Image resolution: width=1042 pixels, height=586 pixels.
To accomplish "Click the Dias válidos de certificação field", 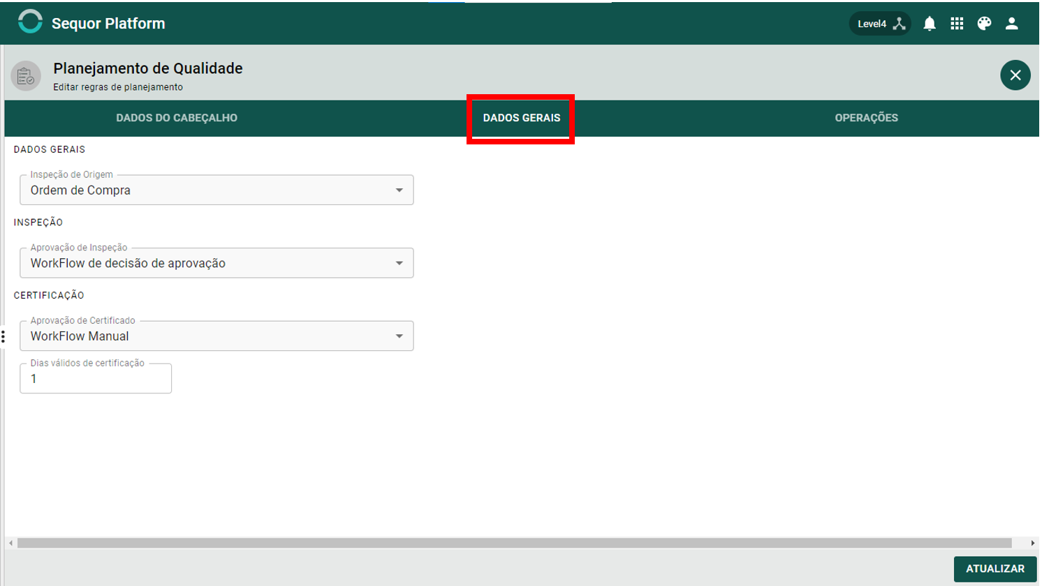I will pyautogui.click(x=96, y=378).
